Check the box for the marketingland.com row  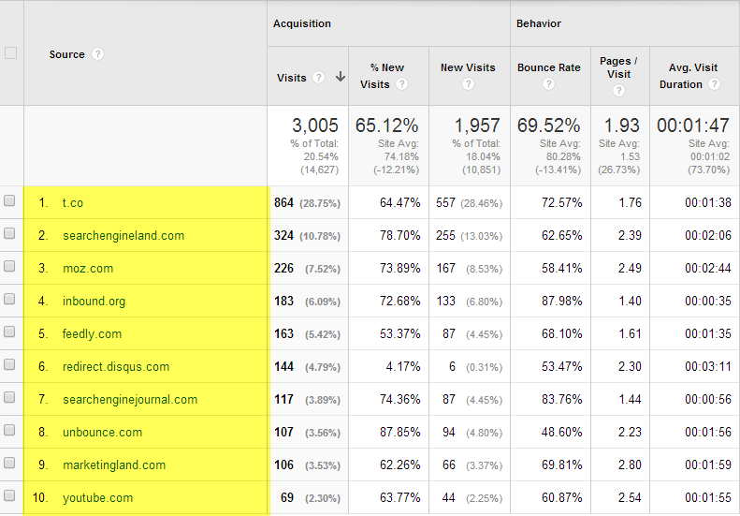[9, 463]
